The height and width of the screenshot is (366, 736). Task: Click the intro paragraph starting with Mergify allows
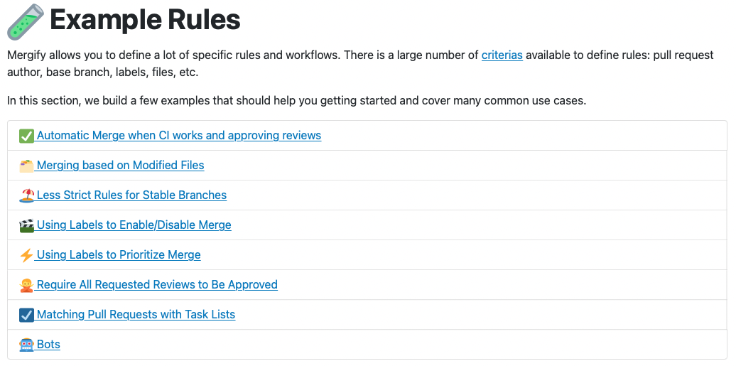[x=360, y=64]
